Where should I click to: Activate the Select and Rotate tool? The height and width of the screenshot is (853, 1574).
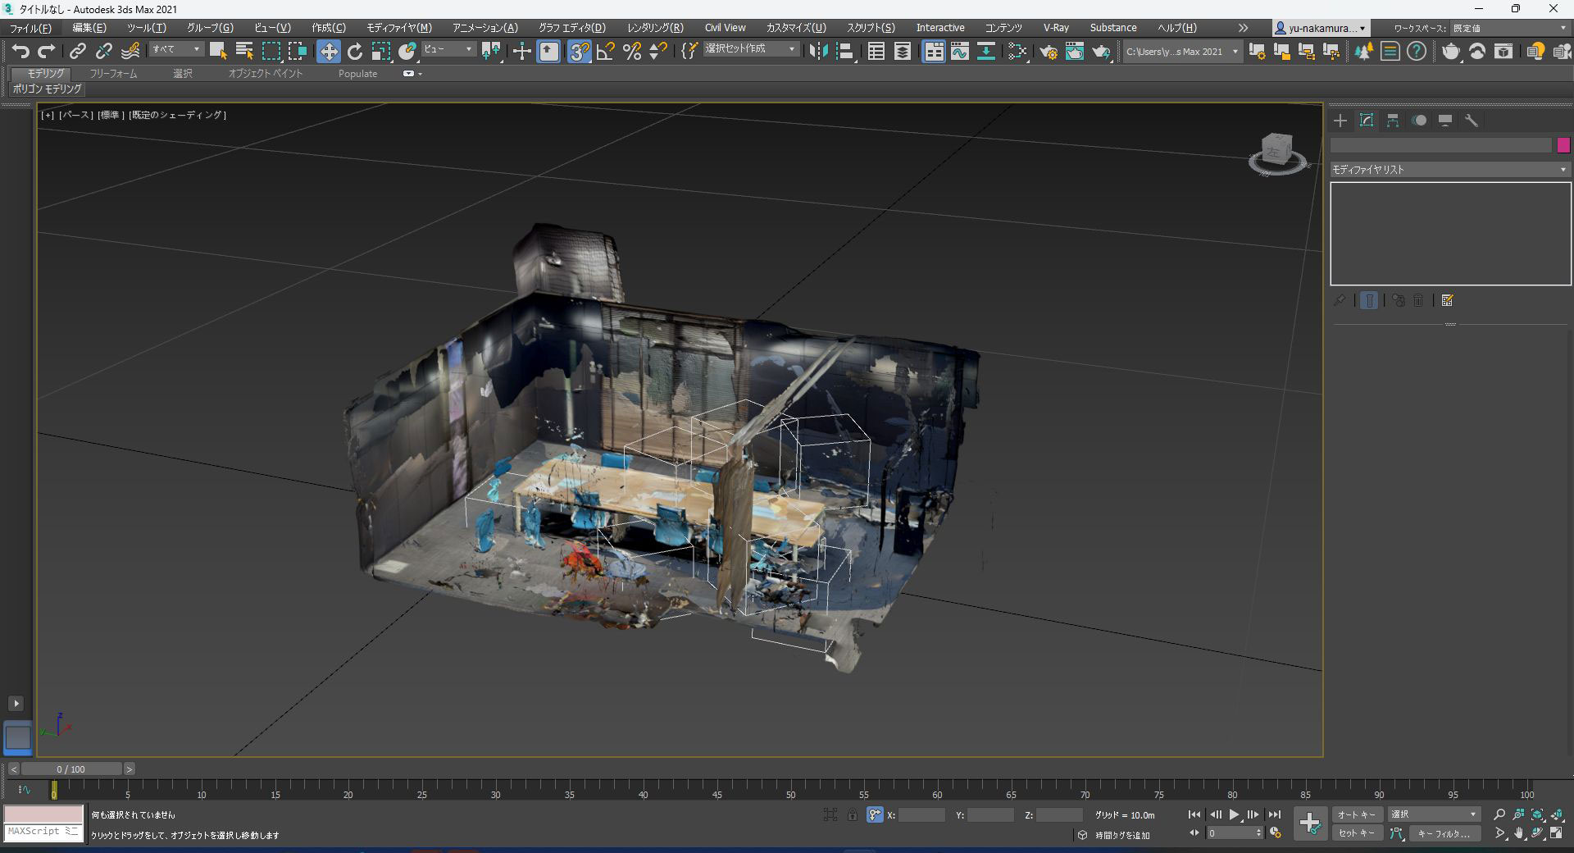click(354, 52)
